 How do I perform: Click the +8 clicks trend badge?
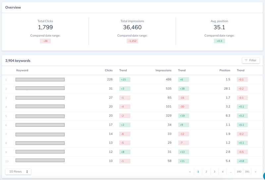(x=125, y=152)
